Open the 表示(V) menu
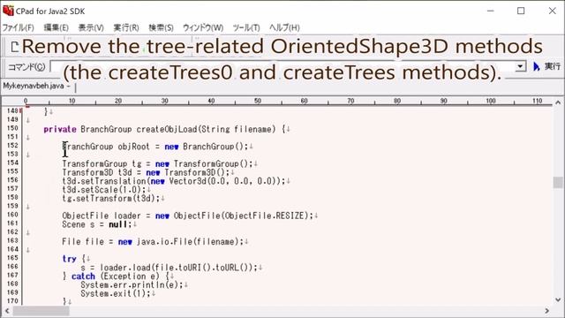 click(91, 27)
